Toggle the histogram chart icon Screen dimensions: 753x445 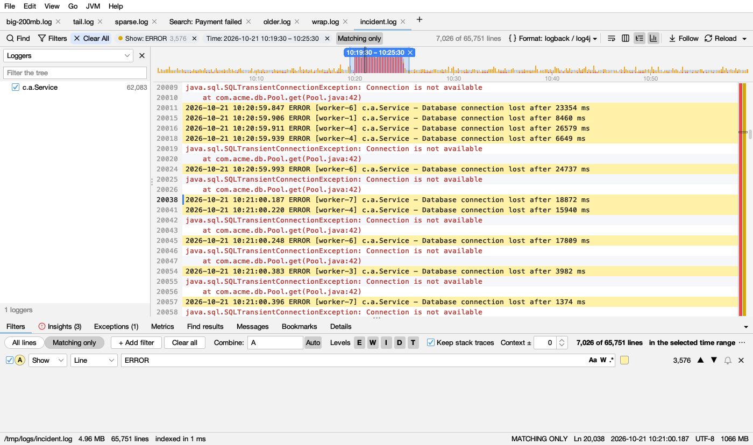[x=653, y=38]
